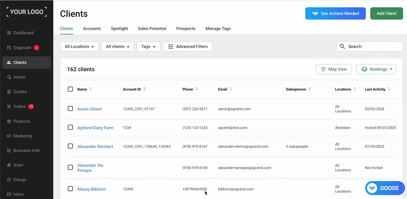This screenshot has height=199, width=407.
Task: Click the search magnifier icon
Action: click(342, 46)
